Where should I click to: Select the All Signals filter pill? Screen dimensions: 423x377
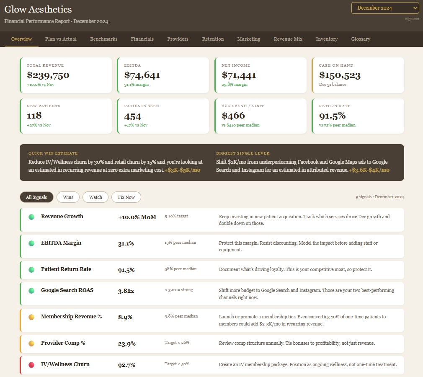[x=36, y=197]
